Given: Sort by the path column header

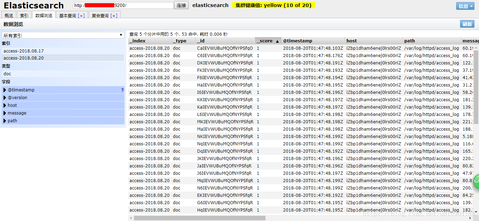Looking at the screenshot, I should point(432,41).
